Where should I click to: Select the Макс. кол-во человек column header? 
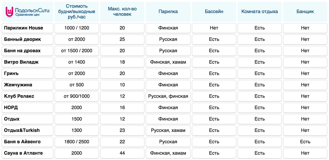122,12
